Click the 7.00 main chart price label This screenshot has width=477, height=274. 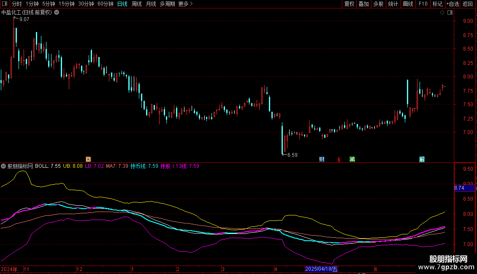tap(468, 132)
